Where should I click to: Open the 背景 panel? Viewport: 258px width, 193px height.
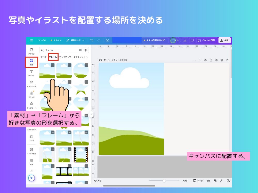(31, 162)
